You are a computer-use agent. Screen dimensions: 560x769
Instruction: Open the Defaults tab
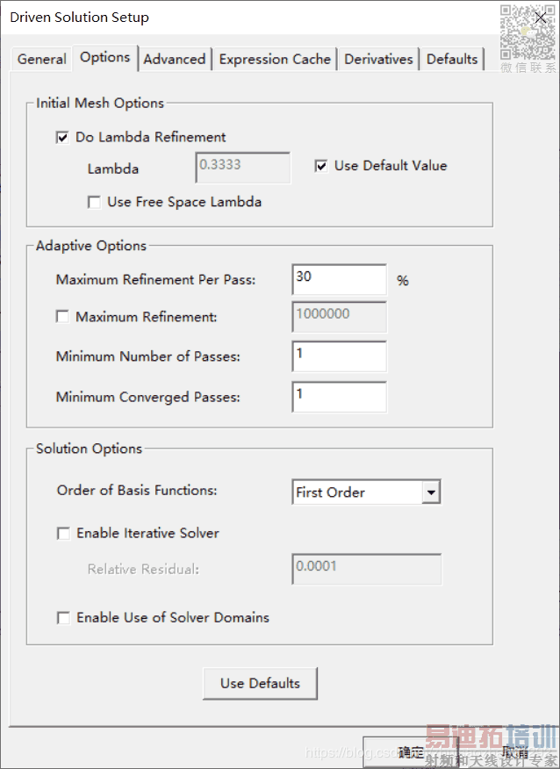point(452,59)
